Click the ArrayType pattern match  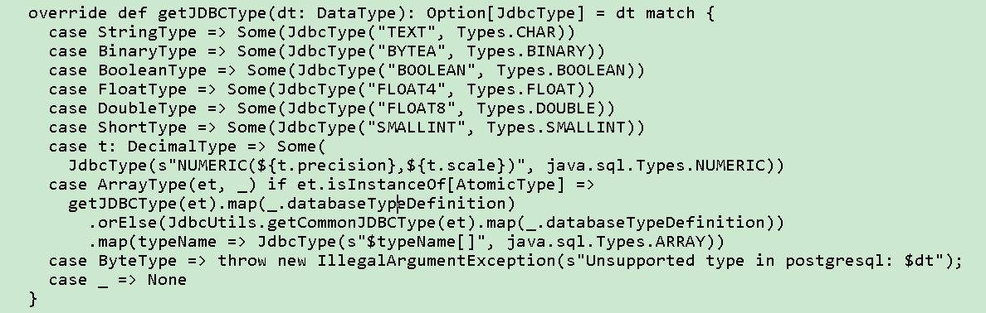(178, 185)
